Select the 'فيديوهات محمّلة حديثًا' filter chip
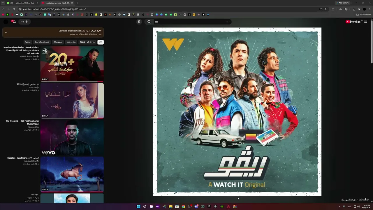373x210 pixels. click(42, 42)
